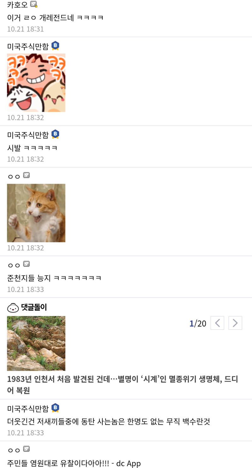Click the 1/20 page counter
Screen dimensions: 252x468
pos(198,324)
